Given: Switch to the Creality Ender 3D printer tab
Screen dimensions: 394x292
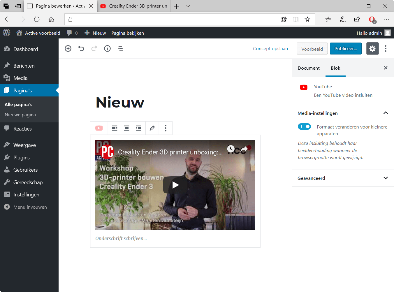Looking at the screenshot, I should pos(134,6).
